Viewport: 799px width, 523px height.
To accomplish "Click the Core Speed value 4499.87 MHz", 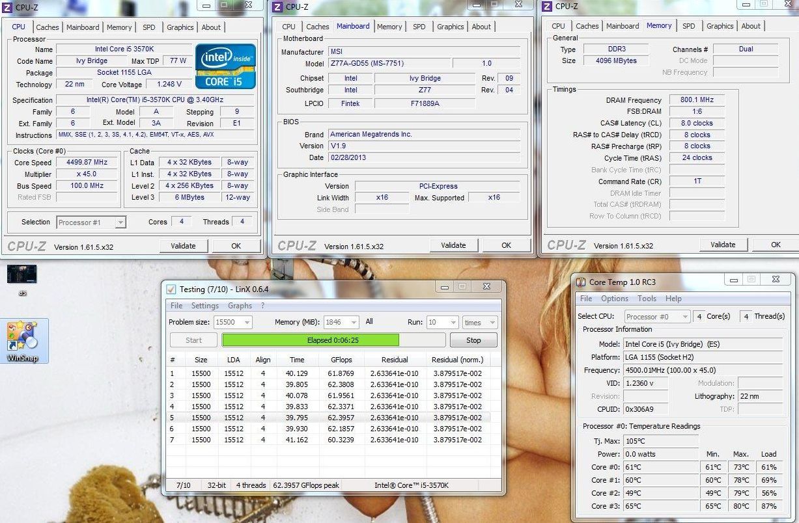I will (88, 163).
